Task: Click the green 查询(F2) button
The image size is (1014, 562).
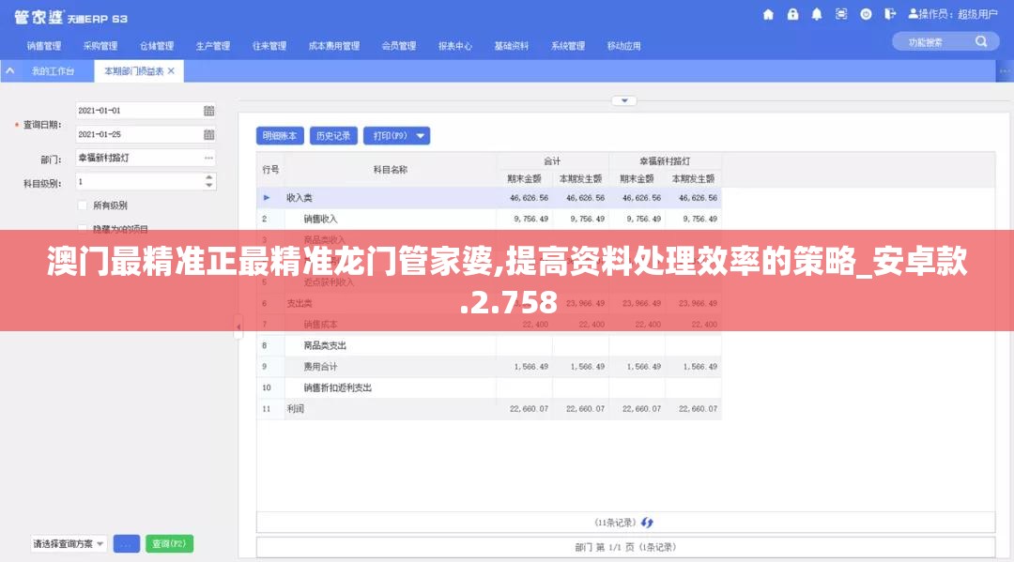Action: pyautogui.click(x=169, y=544)
